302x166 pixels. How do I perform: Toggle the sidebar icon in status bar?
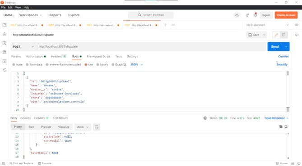pos(4,163)
